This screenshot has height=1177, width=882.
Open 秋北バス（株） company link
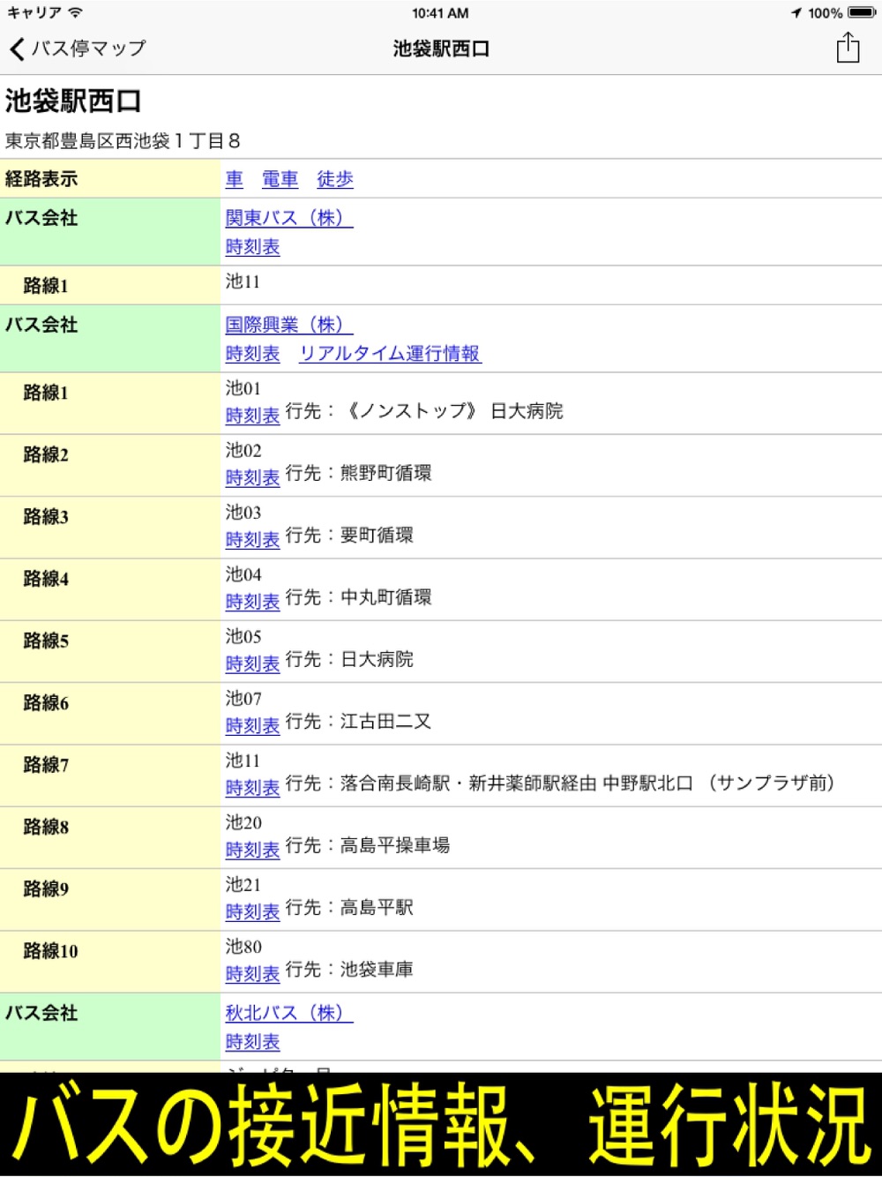(x=289, y=1013)
